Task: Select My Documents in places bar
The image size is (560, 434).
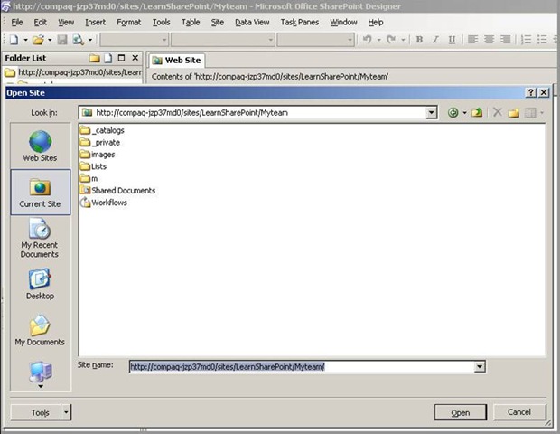Action: point(40,330)
